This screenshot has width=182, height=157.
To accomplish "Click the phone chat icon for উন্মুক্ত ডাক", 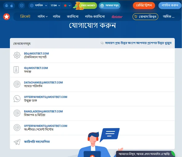I will [17, 99].
